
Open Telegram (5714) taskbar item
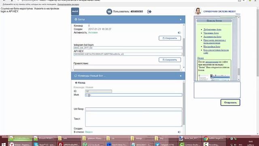[x=166, y=144]
